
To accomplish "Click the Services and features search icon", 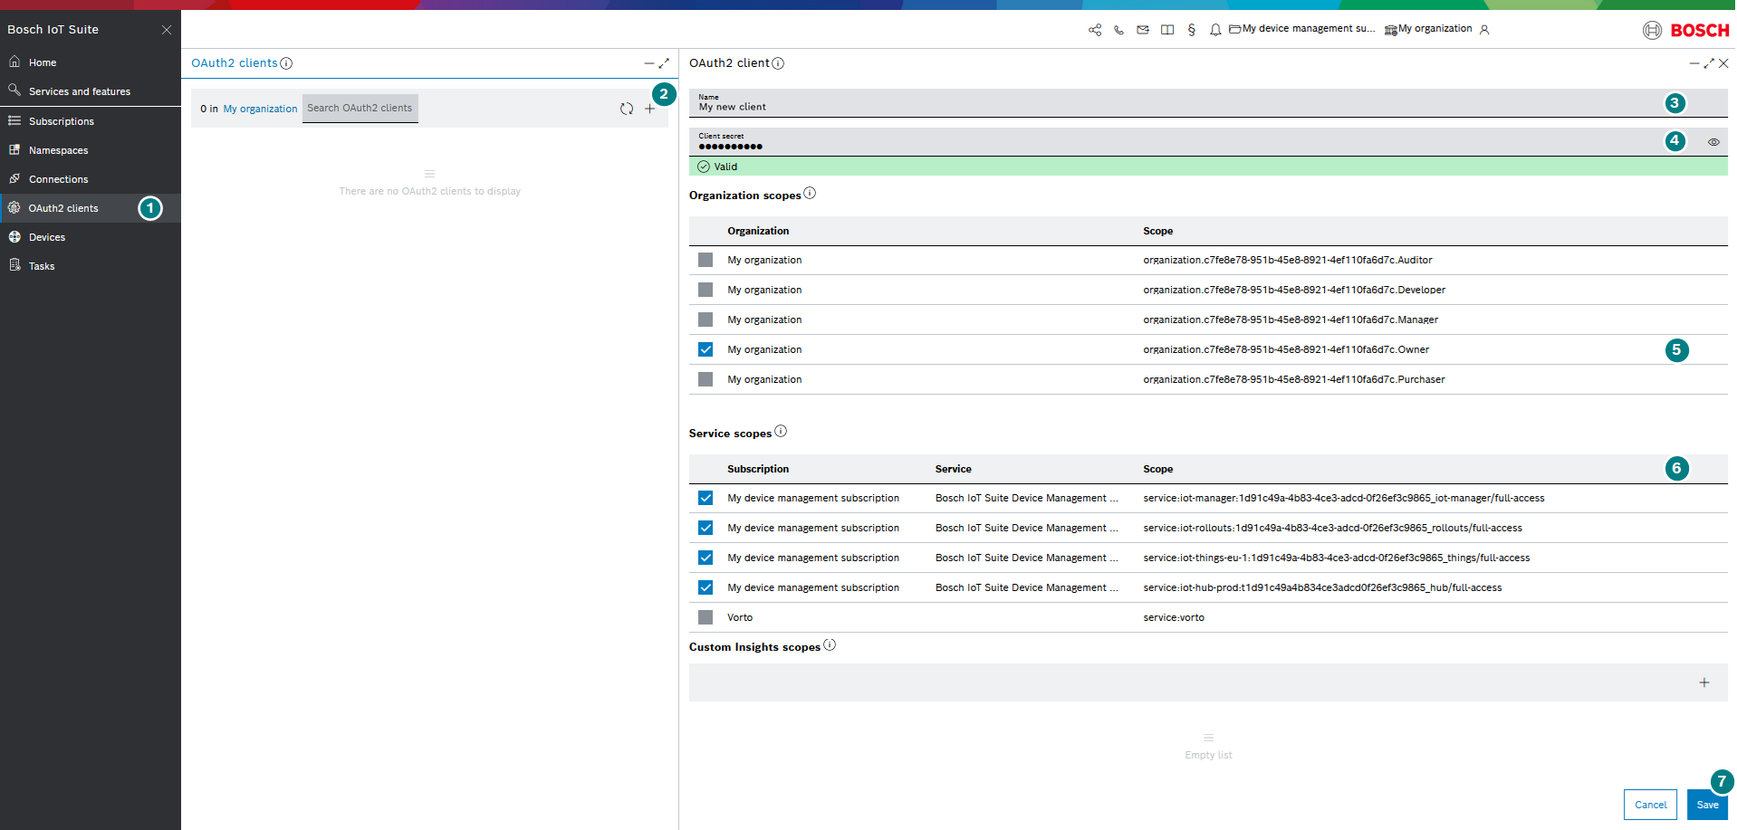I will pos(14,91).
